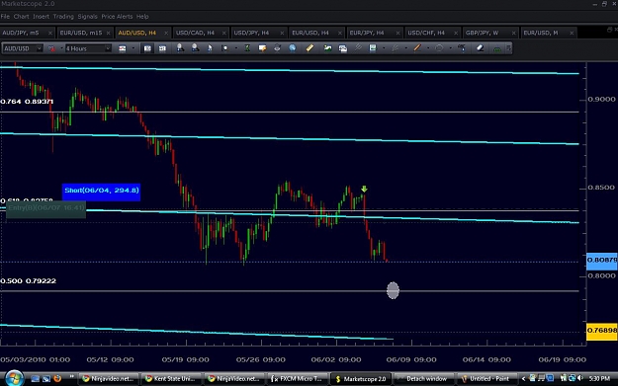Open the File menu
Screen dimensions: 618x386
click(5, 17)
